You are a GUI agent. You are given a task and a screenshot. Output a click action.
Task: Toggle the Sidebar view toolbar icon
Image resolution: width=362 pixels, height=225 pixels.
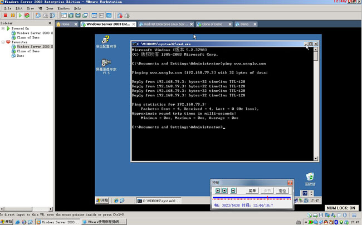[x=64, y=16]
